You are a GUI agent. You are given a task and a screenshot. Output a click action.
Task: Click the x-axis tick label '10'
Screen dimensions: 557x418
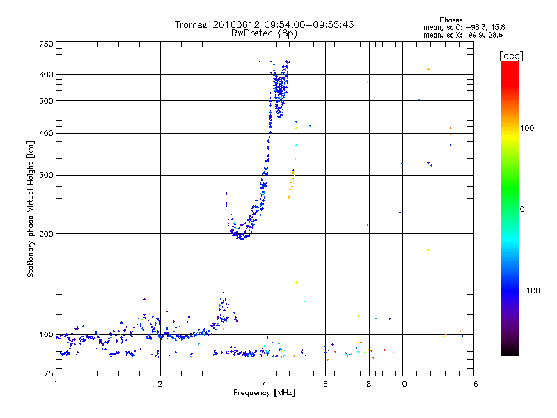[x=402, y=384]
